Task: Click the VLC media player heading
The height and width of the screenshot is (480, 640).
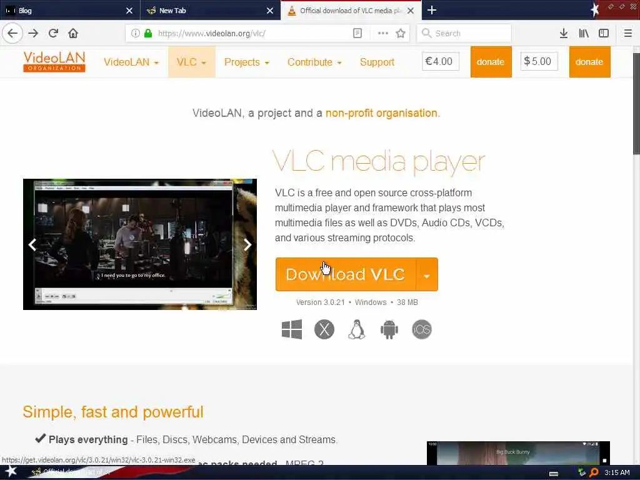Action: click(378, 162)
